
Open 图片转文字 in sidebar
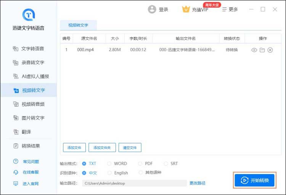29,118
